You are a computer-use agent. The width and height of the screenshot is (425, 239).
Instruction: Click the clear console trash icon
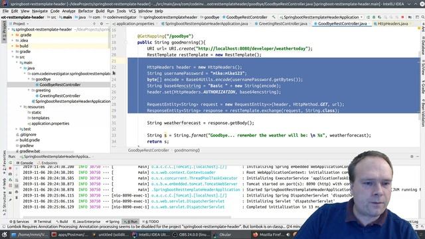pyautogui.click(x=17, y=198)
